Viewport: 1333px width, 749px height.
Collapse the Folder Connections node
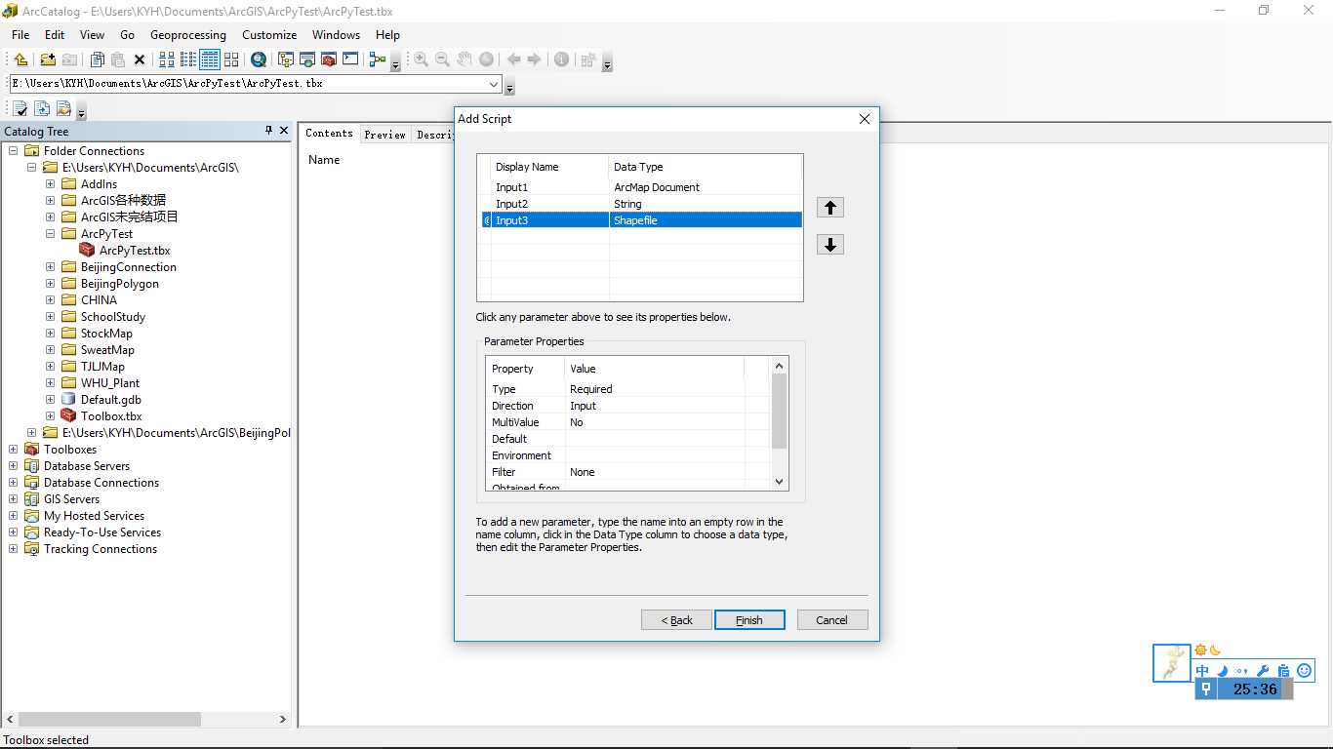coord(14,151)
